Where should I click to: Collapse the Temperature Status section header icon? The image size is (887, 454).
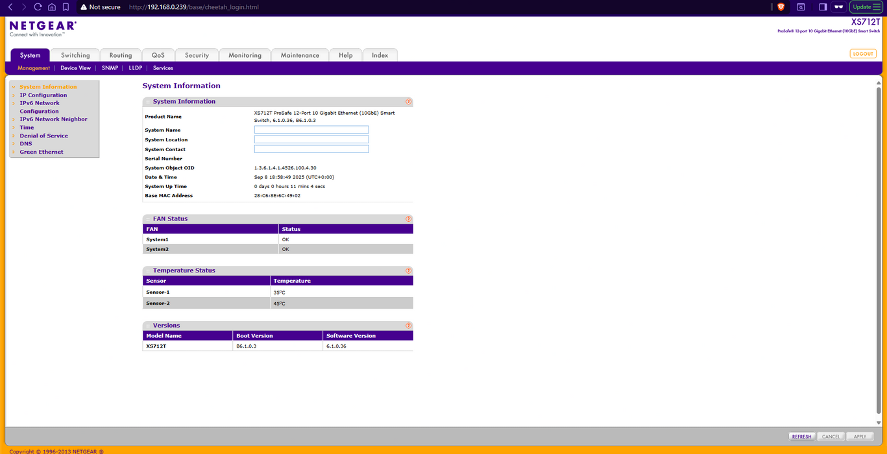pyautogui.click(x=148, y=271)
